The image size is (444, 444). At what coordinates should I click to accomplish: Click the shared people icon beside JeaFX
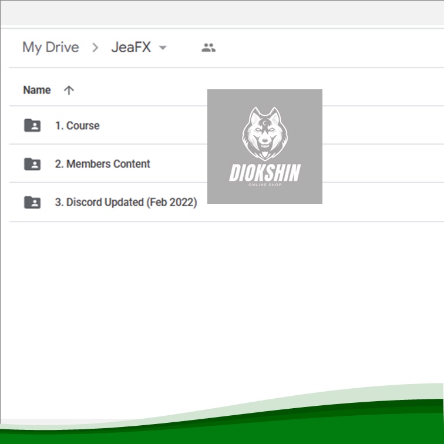coord(208,48)
